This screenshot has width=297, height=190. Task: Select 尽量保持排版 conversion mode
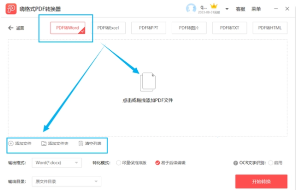pos(119,163)
